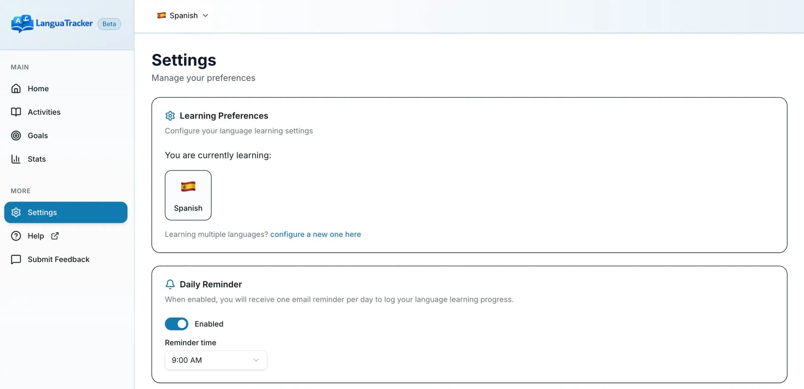Click the 'configure a new one here' link
The height and width of the screenshot is (389, 804).
click(x=315, y=234)
